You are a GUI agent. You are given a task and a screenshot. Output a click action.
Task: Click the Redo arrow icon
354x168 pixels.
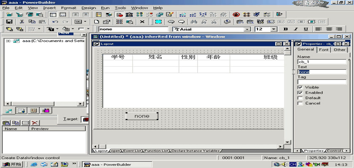[x=65, y=22]
